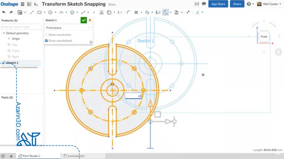The height and width of the screenshot is (159, 284).
Task: Select the Arc sketch tool
Action: pyautogui.click(x=61, y=12)
